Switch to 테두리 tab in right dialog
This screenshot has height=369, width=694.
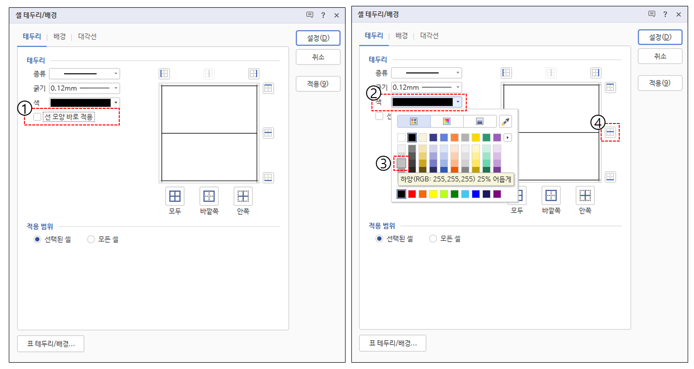tap(374, 36)
